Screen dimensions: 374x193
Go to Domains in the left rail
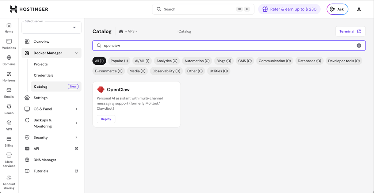(9, 60)
